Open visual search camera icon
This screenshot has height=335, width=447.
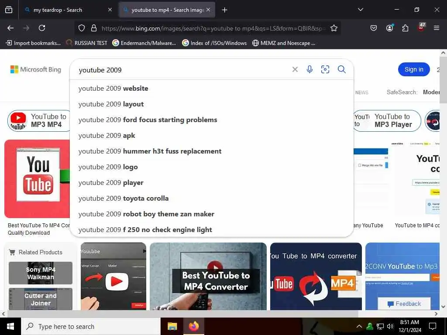pyautogui.click(x=325, y=69)
